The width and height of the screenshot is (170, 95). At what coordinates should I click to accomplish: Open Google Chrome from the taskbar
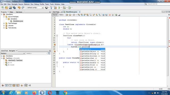[x=65, y=93]
